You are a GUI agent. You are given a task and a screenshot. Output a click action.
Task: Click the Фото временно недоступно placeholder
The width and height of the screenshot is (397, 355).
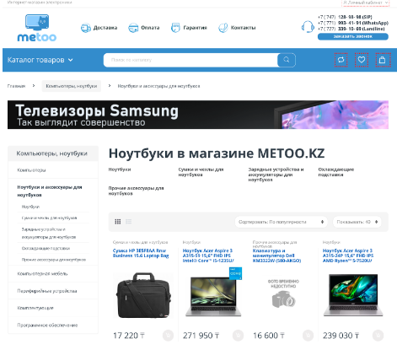point(283,293)
